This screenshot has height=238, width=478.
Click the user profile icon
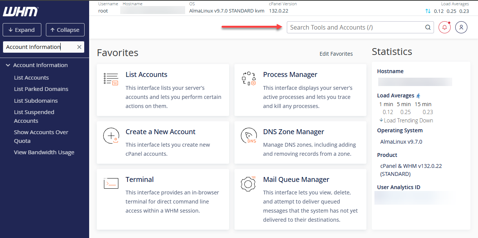(x=461, y=27)
